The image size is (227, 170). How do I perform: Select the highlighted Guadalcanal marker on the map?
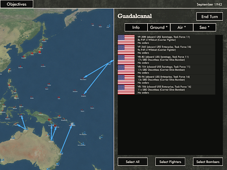[x=72, y=124]
